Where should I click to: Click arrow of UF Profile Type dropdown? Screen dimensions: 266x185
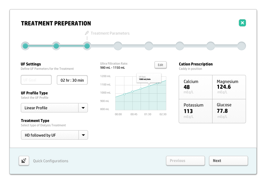(x=83, y=108)
